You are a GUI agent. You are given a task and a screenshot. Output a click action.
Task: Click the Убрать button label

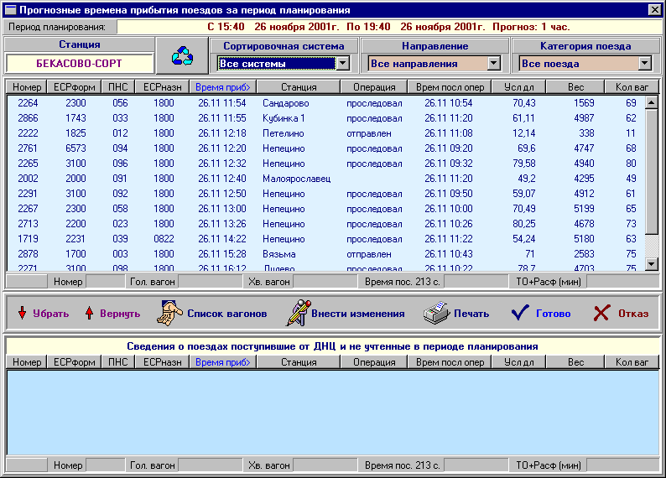pyautogui.click(x=51, y=314)
